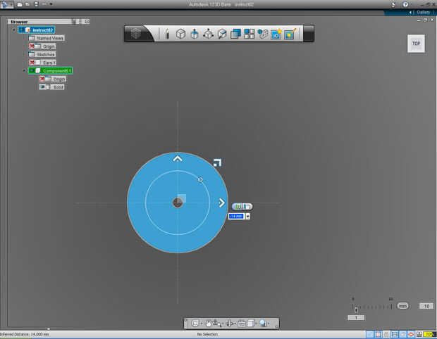437x339 pixels.
Task: Collapse the Component5:1 tree node
Action: (24, 70)
